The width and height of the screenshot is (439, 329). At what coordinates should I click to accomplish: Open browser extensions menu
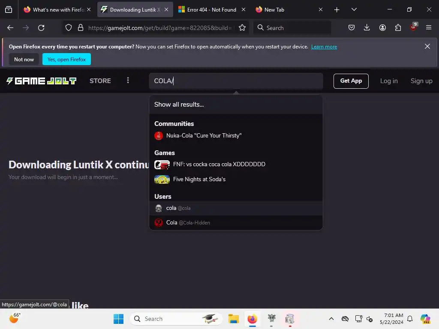coord(398,28)
